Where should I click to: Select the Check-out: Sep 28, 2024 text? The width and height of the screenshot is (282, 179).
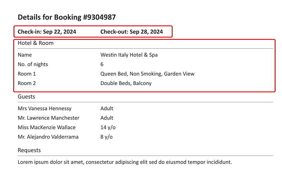coord(132,32)
